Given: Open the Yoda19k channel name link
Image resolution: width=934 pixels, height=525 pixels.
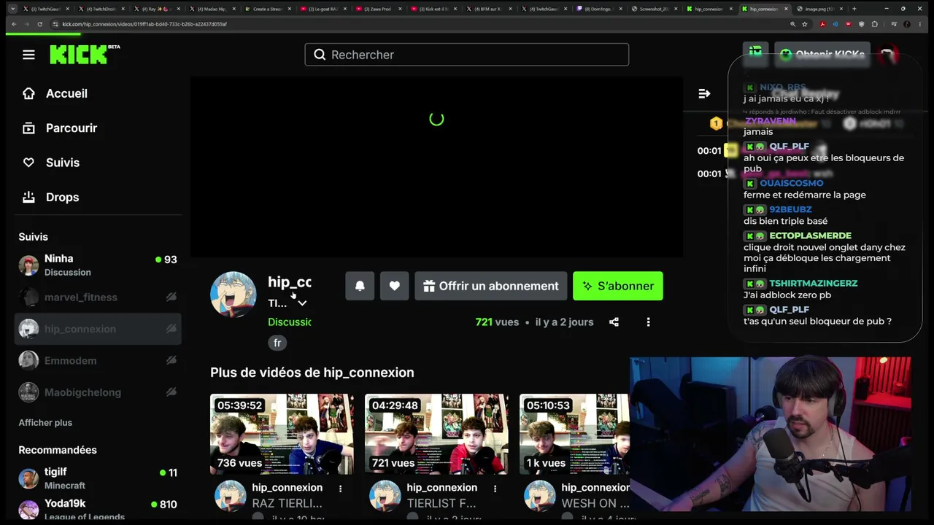Looking at the screenshot, I should [65, 503].
